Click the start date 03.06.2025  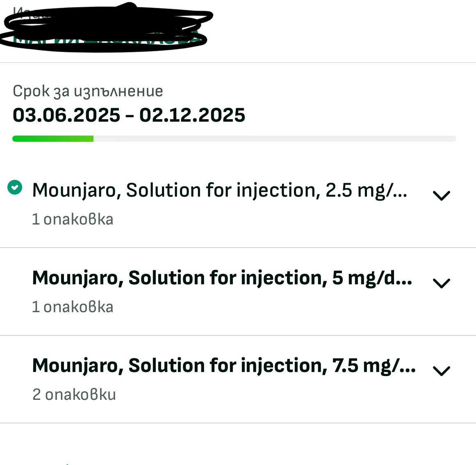pos(66,115)
